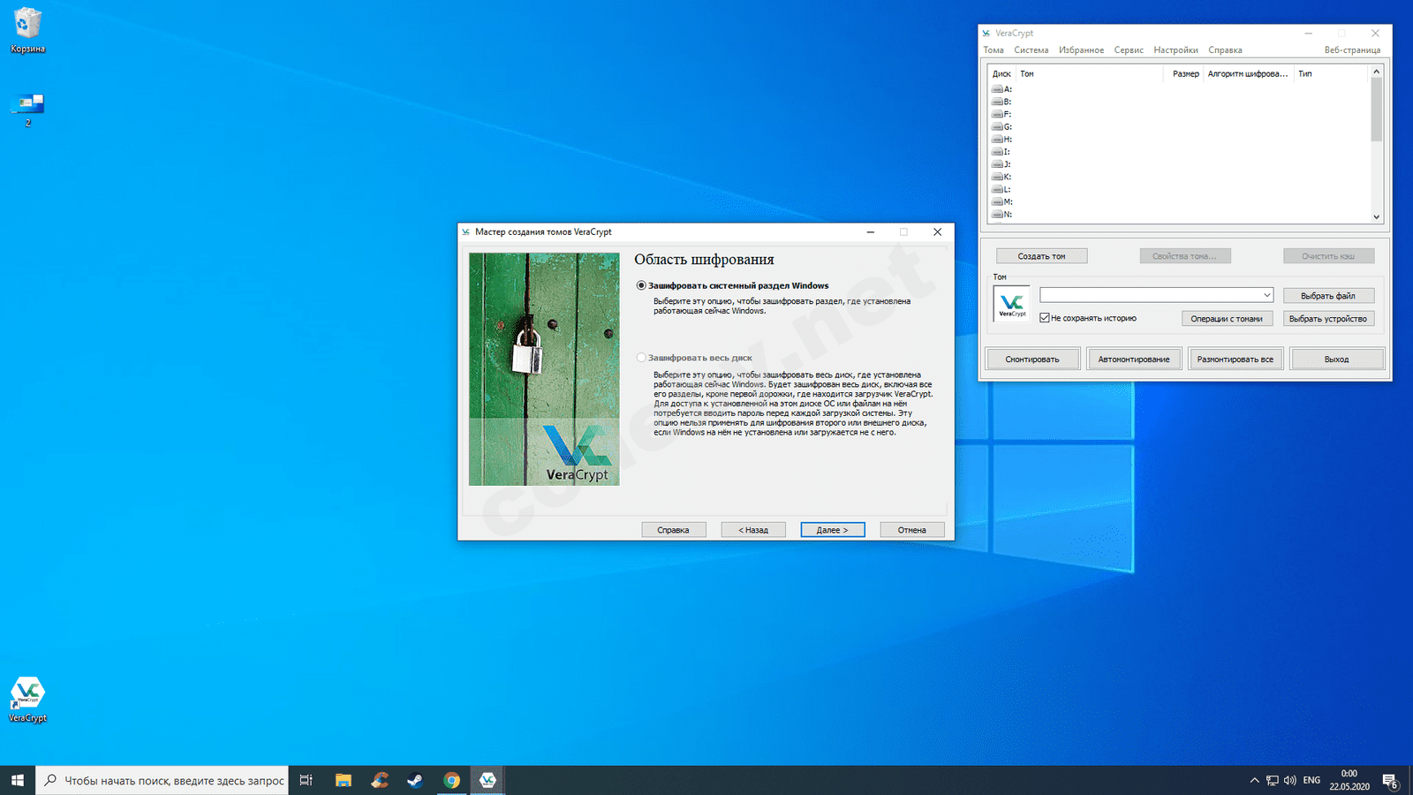This screenshot has height=795, width=1413.
Task: Open the Windows Start menu
Action: tap(18, 780)
